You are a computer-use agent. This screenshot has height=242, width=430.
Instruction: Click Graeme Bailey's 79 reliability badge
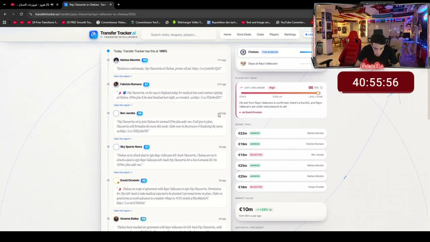coord(143,219)
